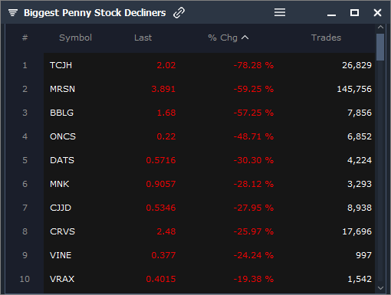Viewport: 391px width, 295px height.
Task: Click the scrollbar up arrow
Action: 380,27
